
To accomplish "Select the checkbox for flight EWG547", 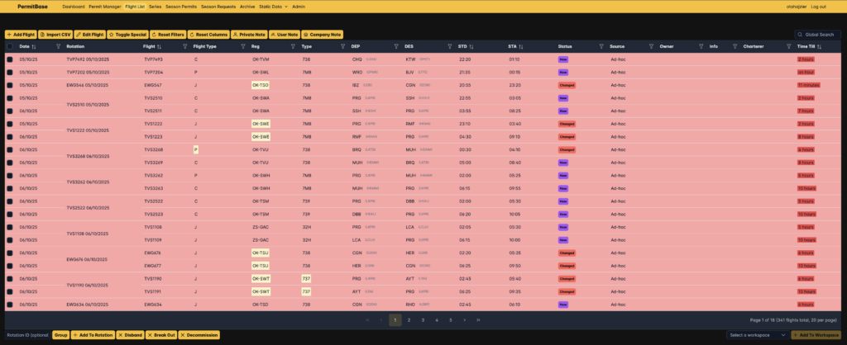I will [10, 85].
